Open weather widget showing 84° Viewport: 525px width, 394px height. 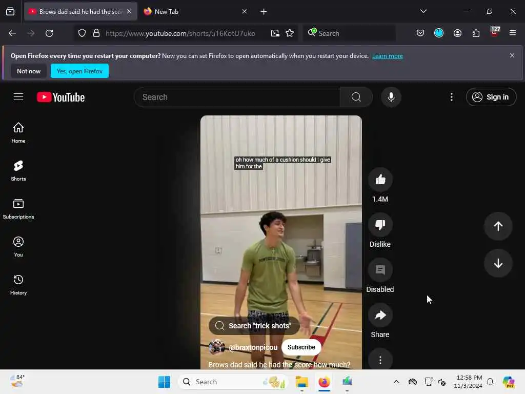[17, 381]
